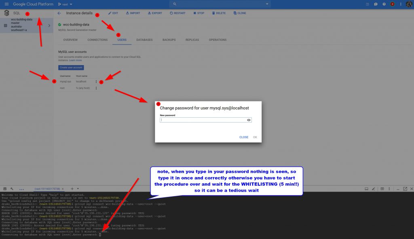Open the hamburger navigation menu
The width and height of the screenshot is (414, 239).
tap(6, 4)
